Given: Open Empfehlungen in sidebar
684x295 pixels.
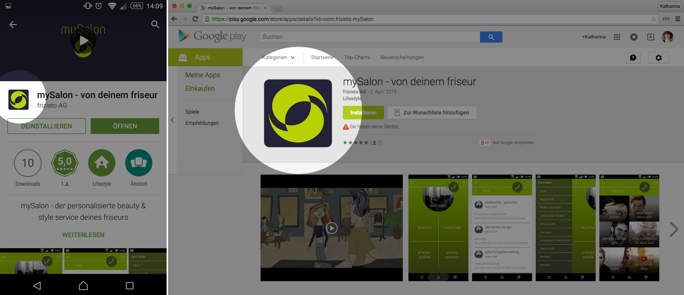Looking at the screenshot, I should click(x=202, y=123).
